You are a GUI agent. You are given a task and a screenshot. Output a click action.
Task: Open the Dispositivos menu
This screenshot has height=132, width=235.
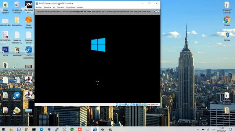point(70,7)
